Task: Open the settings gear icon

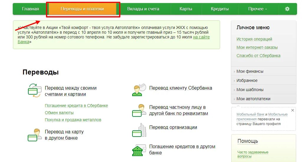Action: click(287, 9)
